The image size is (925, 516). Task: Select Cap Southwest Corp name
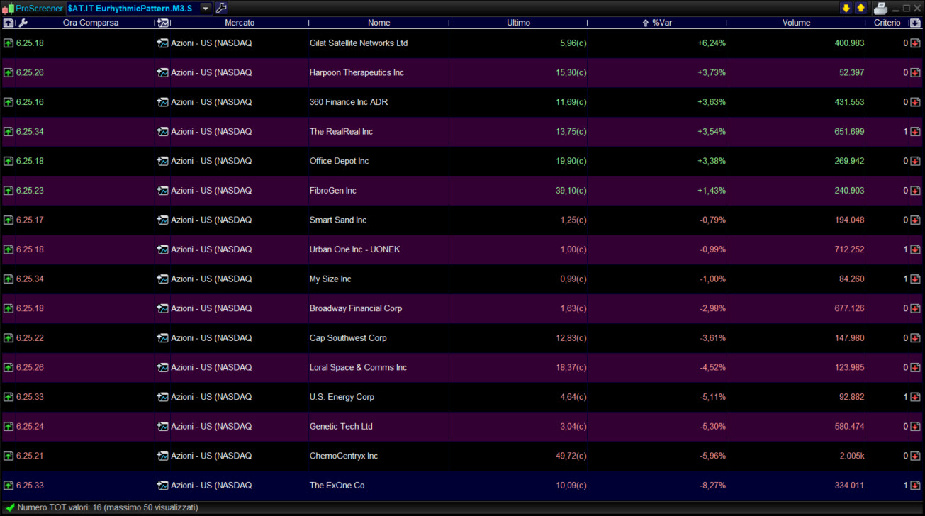pyautogui.click(x=348, y=338)
